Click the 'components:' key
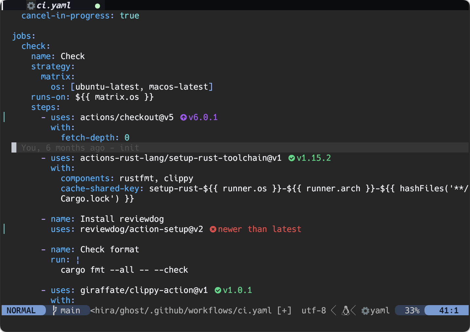This screenshot has width=470, height=332. pyautogui.click(x=88, y=178)
